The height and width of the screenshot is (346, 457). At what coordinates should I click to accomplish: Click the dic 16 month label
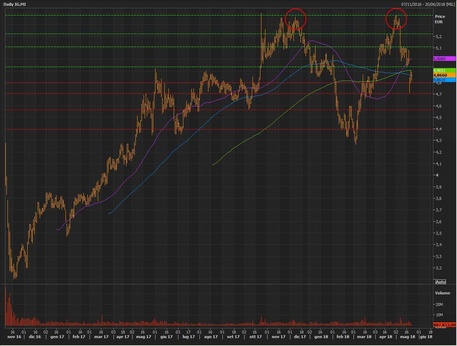35,337
